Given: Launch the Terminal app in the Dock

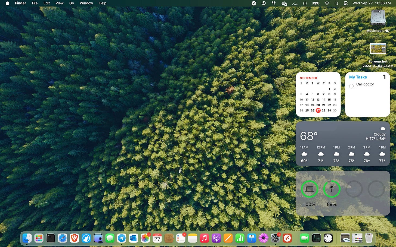Looking at the screenshot, I should [51, 238].
